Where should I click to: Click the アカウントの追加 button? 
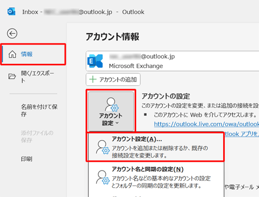[x=113, y=79]
